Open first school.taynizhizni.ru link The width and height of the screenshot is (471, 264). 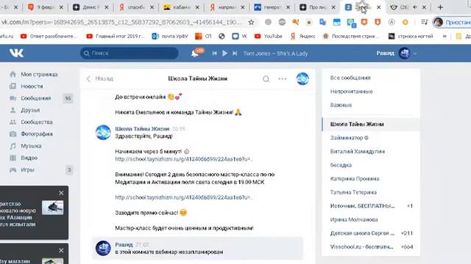[x=184, y=159]
